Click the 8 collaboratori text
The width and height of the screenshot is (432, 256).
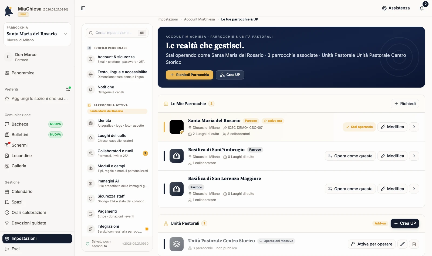coord(236,134)
